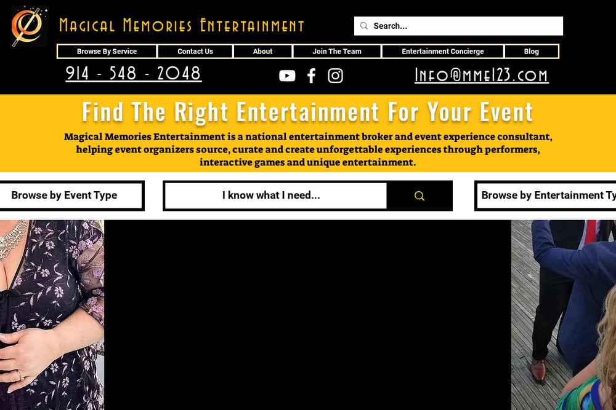Click the magnifier icon in top search box
616x410 pixels.
pos(364,26)
